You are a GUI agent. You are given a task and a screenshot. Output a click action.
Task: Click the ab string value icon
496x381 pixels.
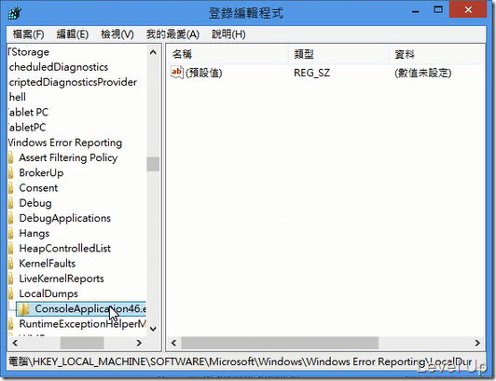[176, 73]
